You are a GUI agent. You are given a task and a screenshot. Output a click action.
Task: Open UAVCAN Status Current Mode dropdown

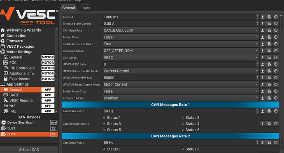(181, 84)
